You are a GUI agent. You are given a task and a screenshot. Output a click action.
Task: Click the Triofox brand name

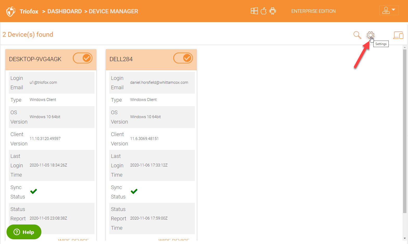[29, 11]
